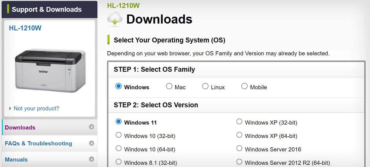Follow the "Not your product?" link

[36, 108]
